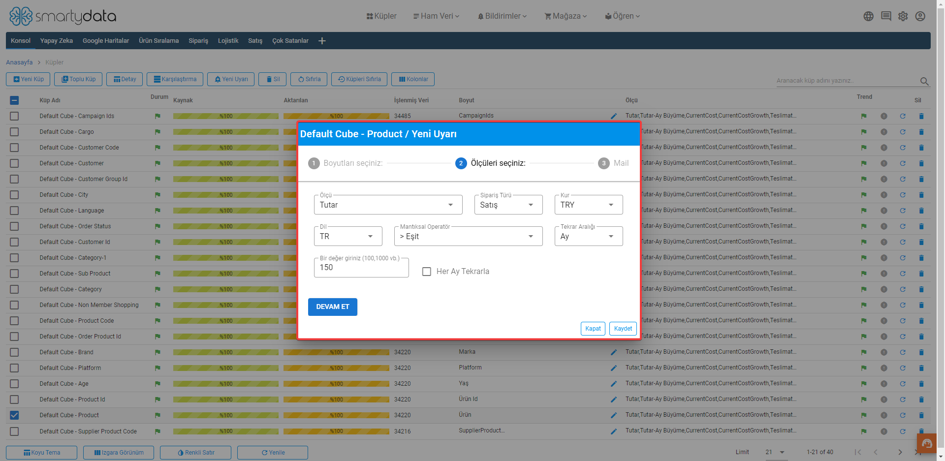Open the Ölçü dropdown showing Tutar
The height and width of the screenshot is (461, 945).
pyautogui.click(x=388, y=205)
